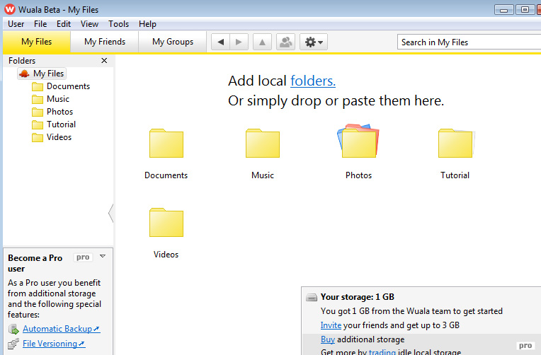Switch to the My Groups tab
This screenshot has height=355, width=541.
point(173,42)
